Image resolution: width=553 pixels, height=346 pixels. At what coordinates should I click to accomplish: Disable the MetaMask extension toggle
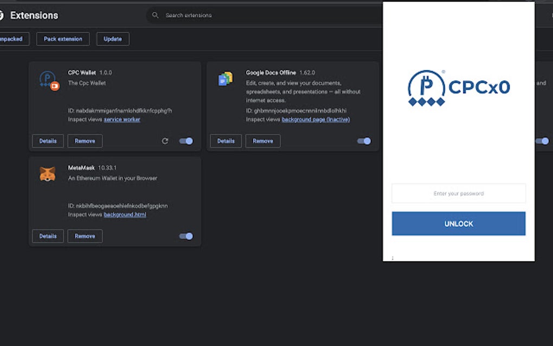[x=185, y=236]
